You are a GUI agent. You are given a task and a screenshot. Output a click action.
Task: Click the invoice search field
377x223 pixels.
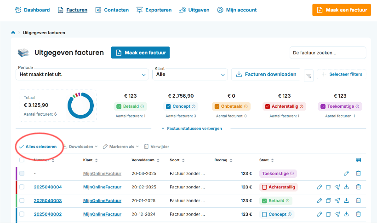tap(328, 53)
